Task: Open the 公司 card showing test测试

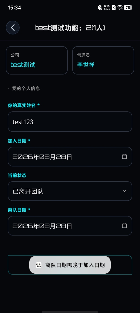Action: click(37, 60)
